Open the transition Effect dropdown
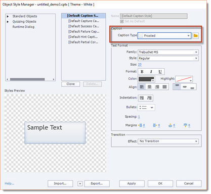The width and height of the screenshot is (211, 194). [x=196, y=141]
